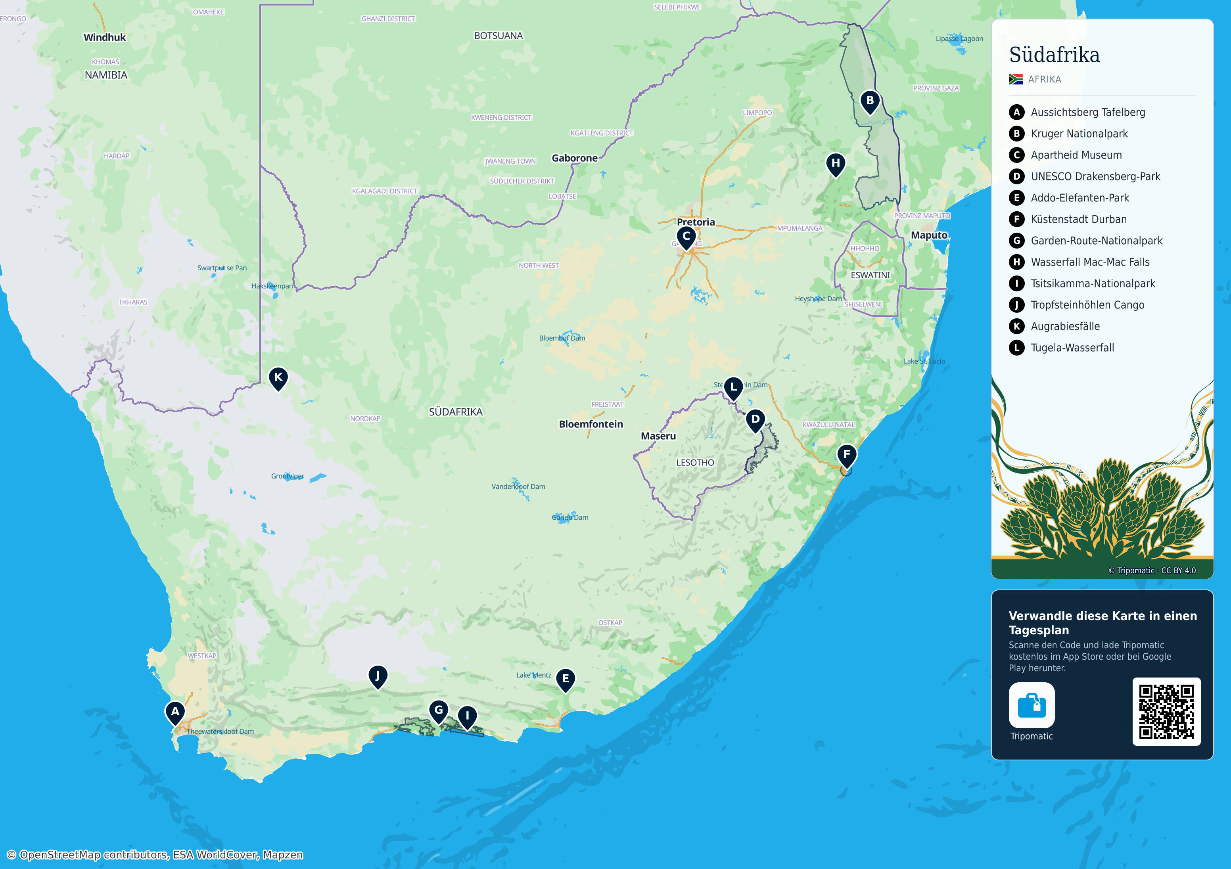Screen dimensions: 1231x869
Task: Click marker J for Cango caves
Action: pyautogui.click(x=378, y=677)
